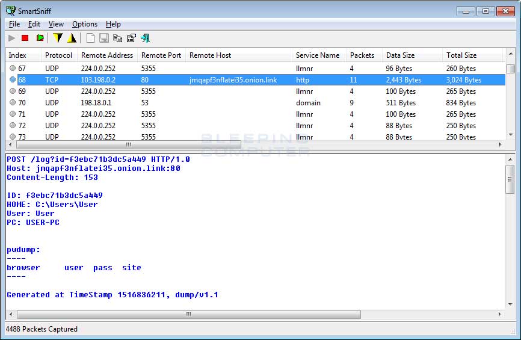Click the packet list horizontal scrollbar thumb

[x=129, y=144]
